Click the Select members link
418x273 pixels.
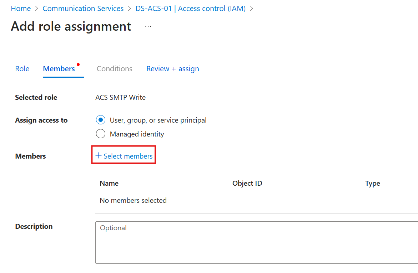pyautogui.click(x=128, y=156)
